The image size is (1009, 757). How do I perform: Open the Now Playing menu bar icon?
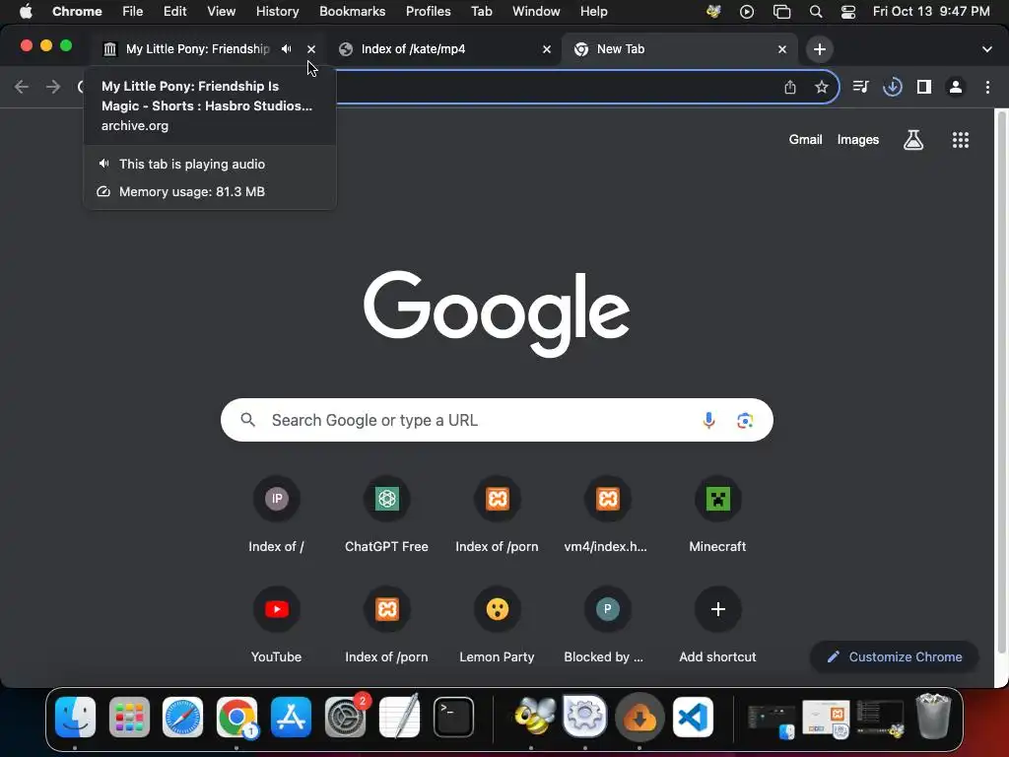tap(747, 12)
